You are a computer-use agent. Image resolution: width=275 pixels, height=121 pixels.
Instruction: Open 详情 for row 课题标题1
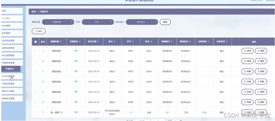pyautogui.click(x=247, y=51)
